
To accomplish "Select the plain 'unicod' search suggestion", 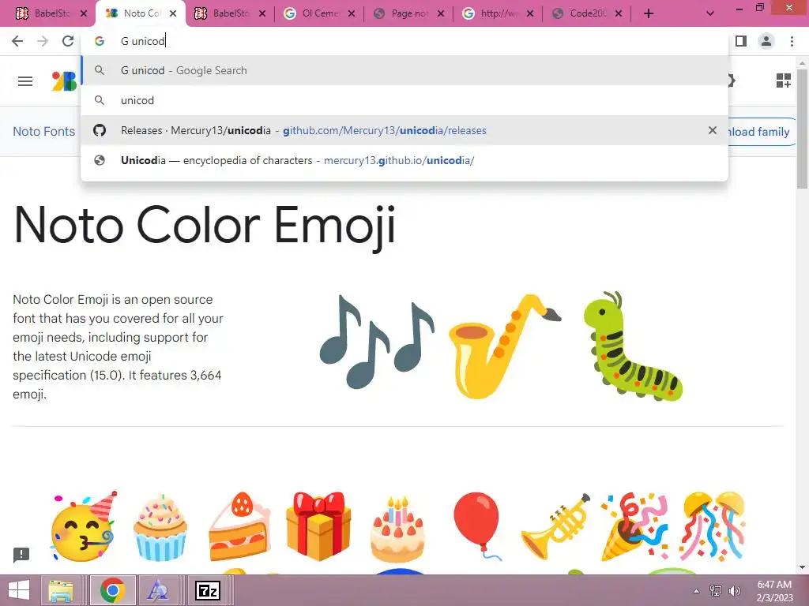I will point(404,100).
